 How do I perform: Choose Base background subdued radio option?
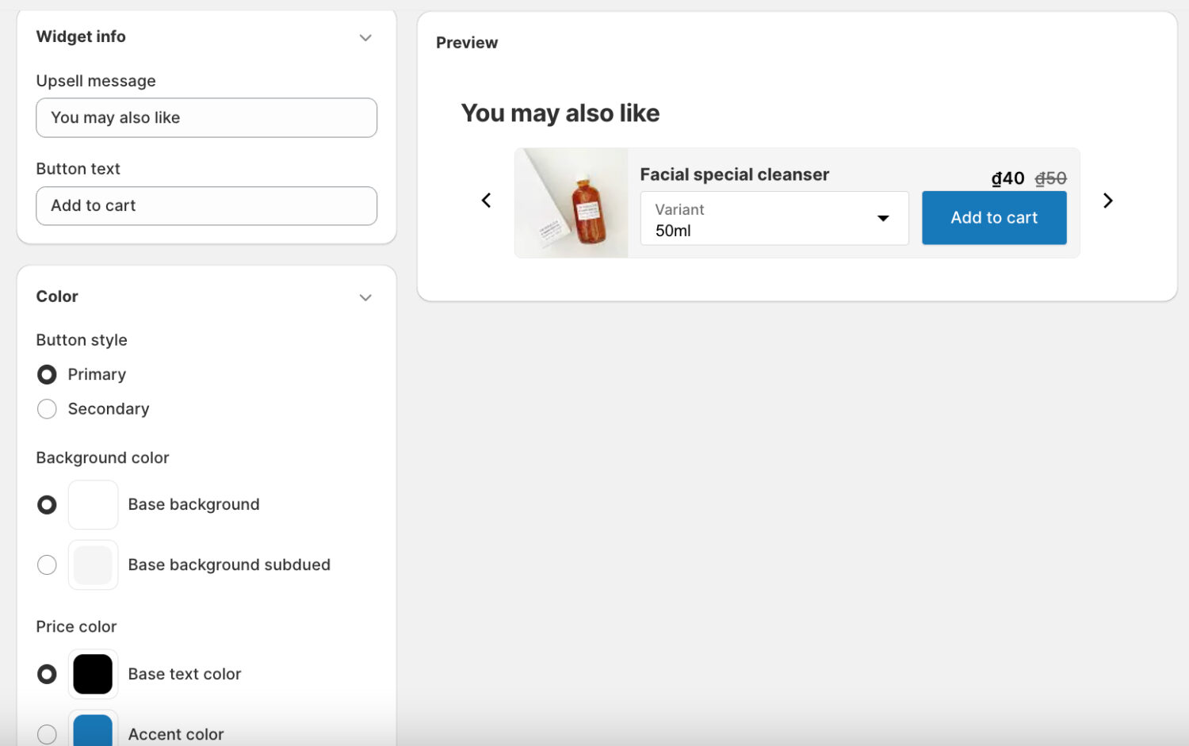[x=47, y=565]
